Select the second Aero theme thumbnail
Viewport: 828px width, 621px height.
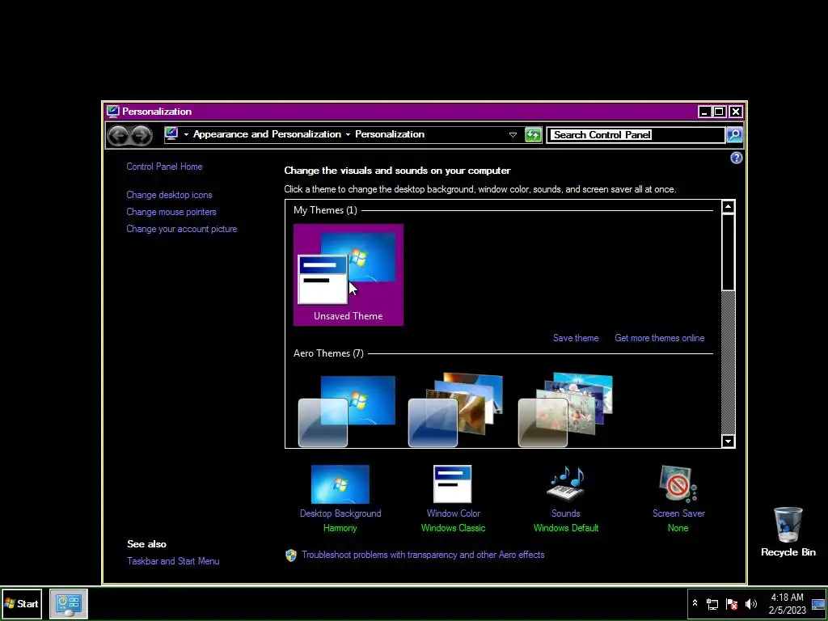[x=456, y=410]
